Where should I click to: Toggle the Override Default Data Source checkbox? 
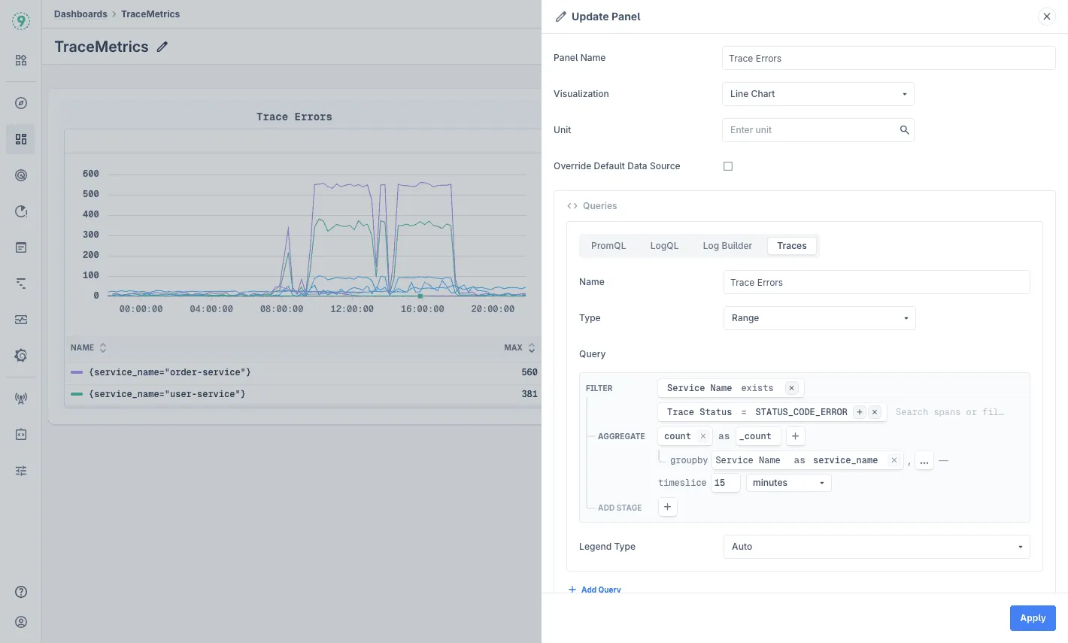tap(728, 166)
